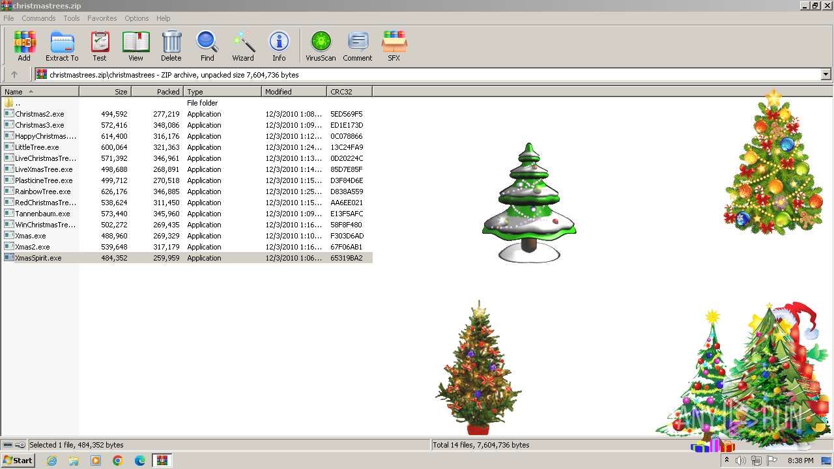Open the Options menu
This screenshot has height=469, width=834.
tap(137, 18)
